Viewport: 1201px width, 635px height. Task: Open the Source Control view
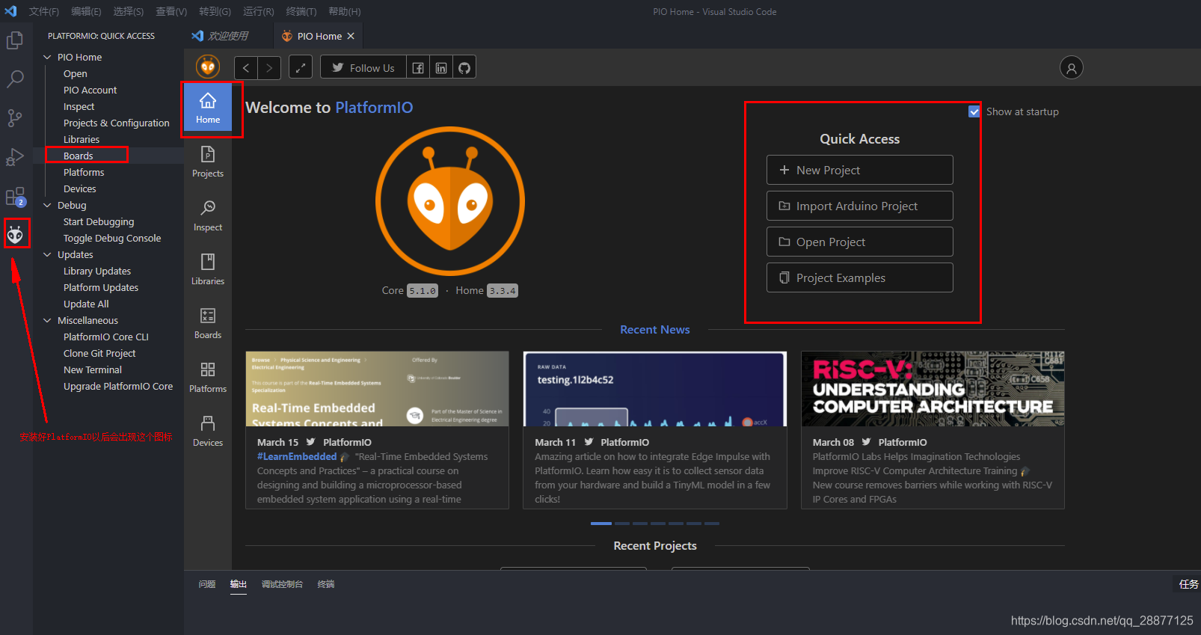(x=15, y=117)
